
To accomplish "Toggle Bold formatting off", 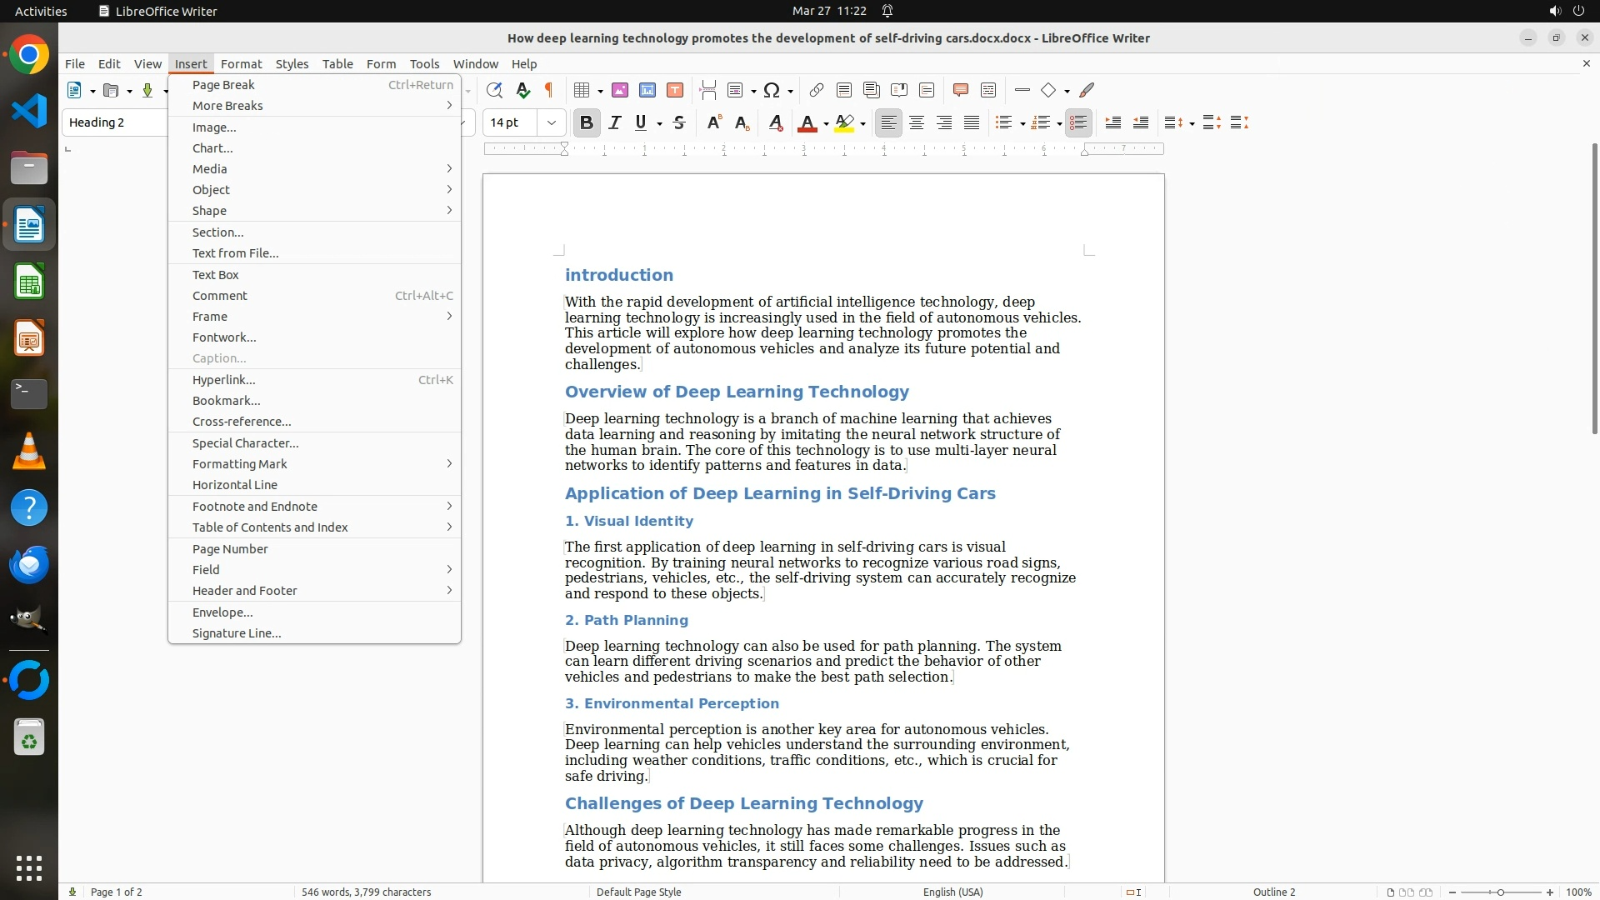I will (x=586, y=122).
